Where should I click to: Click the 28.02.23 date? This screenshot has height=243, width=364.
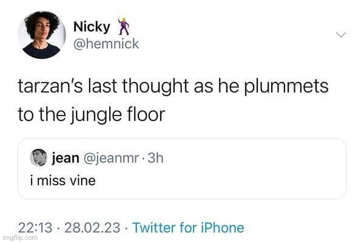88,228
